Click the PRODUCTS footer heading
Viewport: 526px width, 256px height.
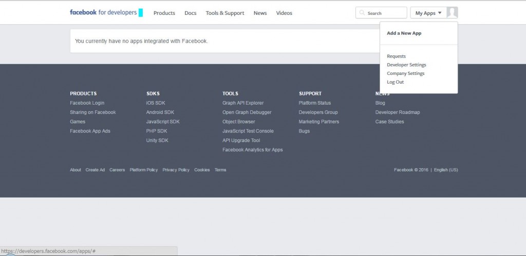coord(83,93)
